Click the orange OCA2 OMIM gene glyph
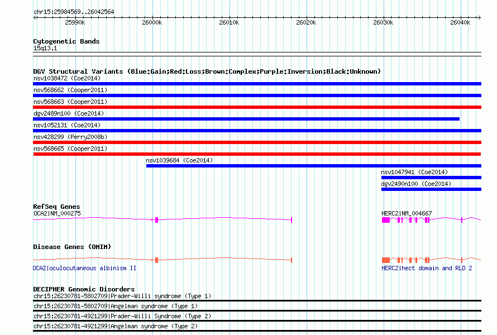This screenshot has height=335, width=497. 163,260
